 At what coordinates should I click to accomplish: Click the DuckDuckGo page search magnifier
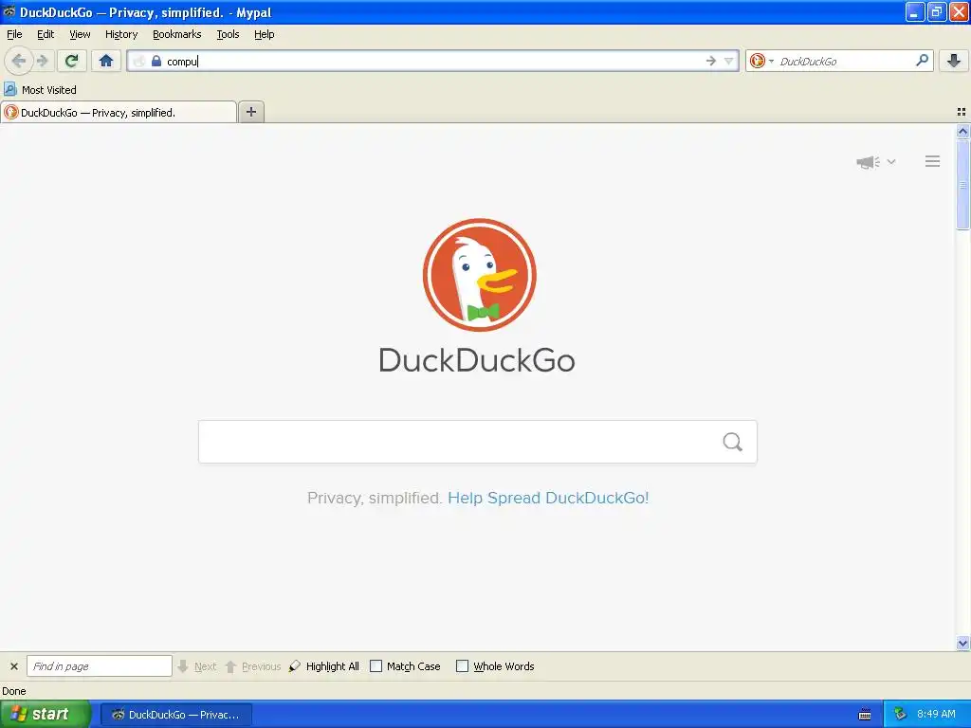733,442
